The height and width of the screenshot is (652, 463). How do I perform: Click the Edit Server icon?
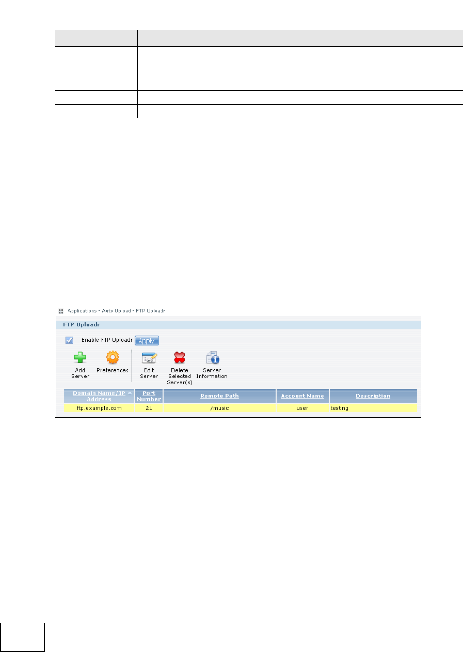[x=149, y=358]
